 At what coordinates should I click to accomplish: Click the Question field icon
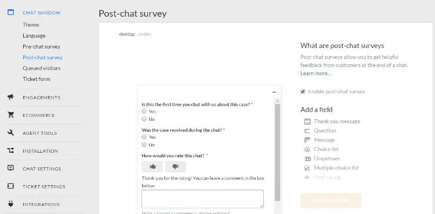click(307, 131)
